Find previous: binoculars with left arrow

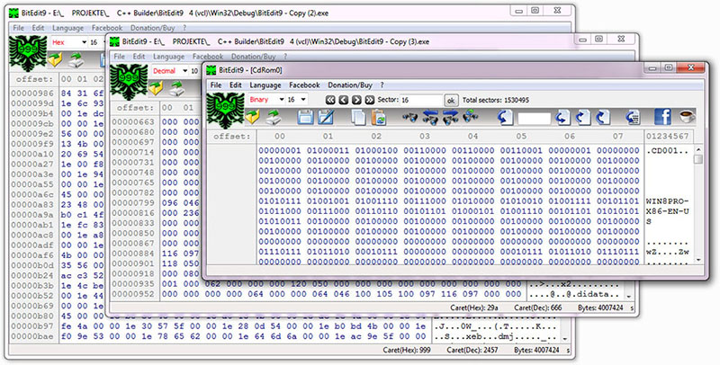coord(430,118)
